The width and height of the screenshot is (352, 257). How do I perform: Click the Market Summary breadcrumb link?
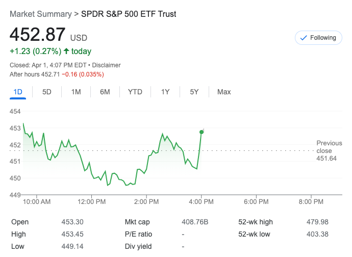pyautogui.click(x=40, y=14)
